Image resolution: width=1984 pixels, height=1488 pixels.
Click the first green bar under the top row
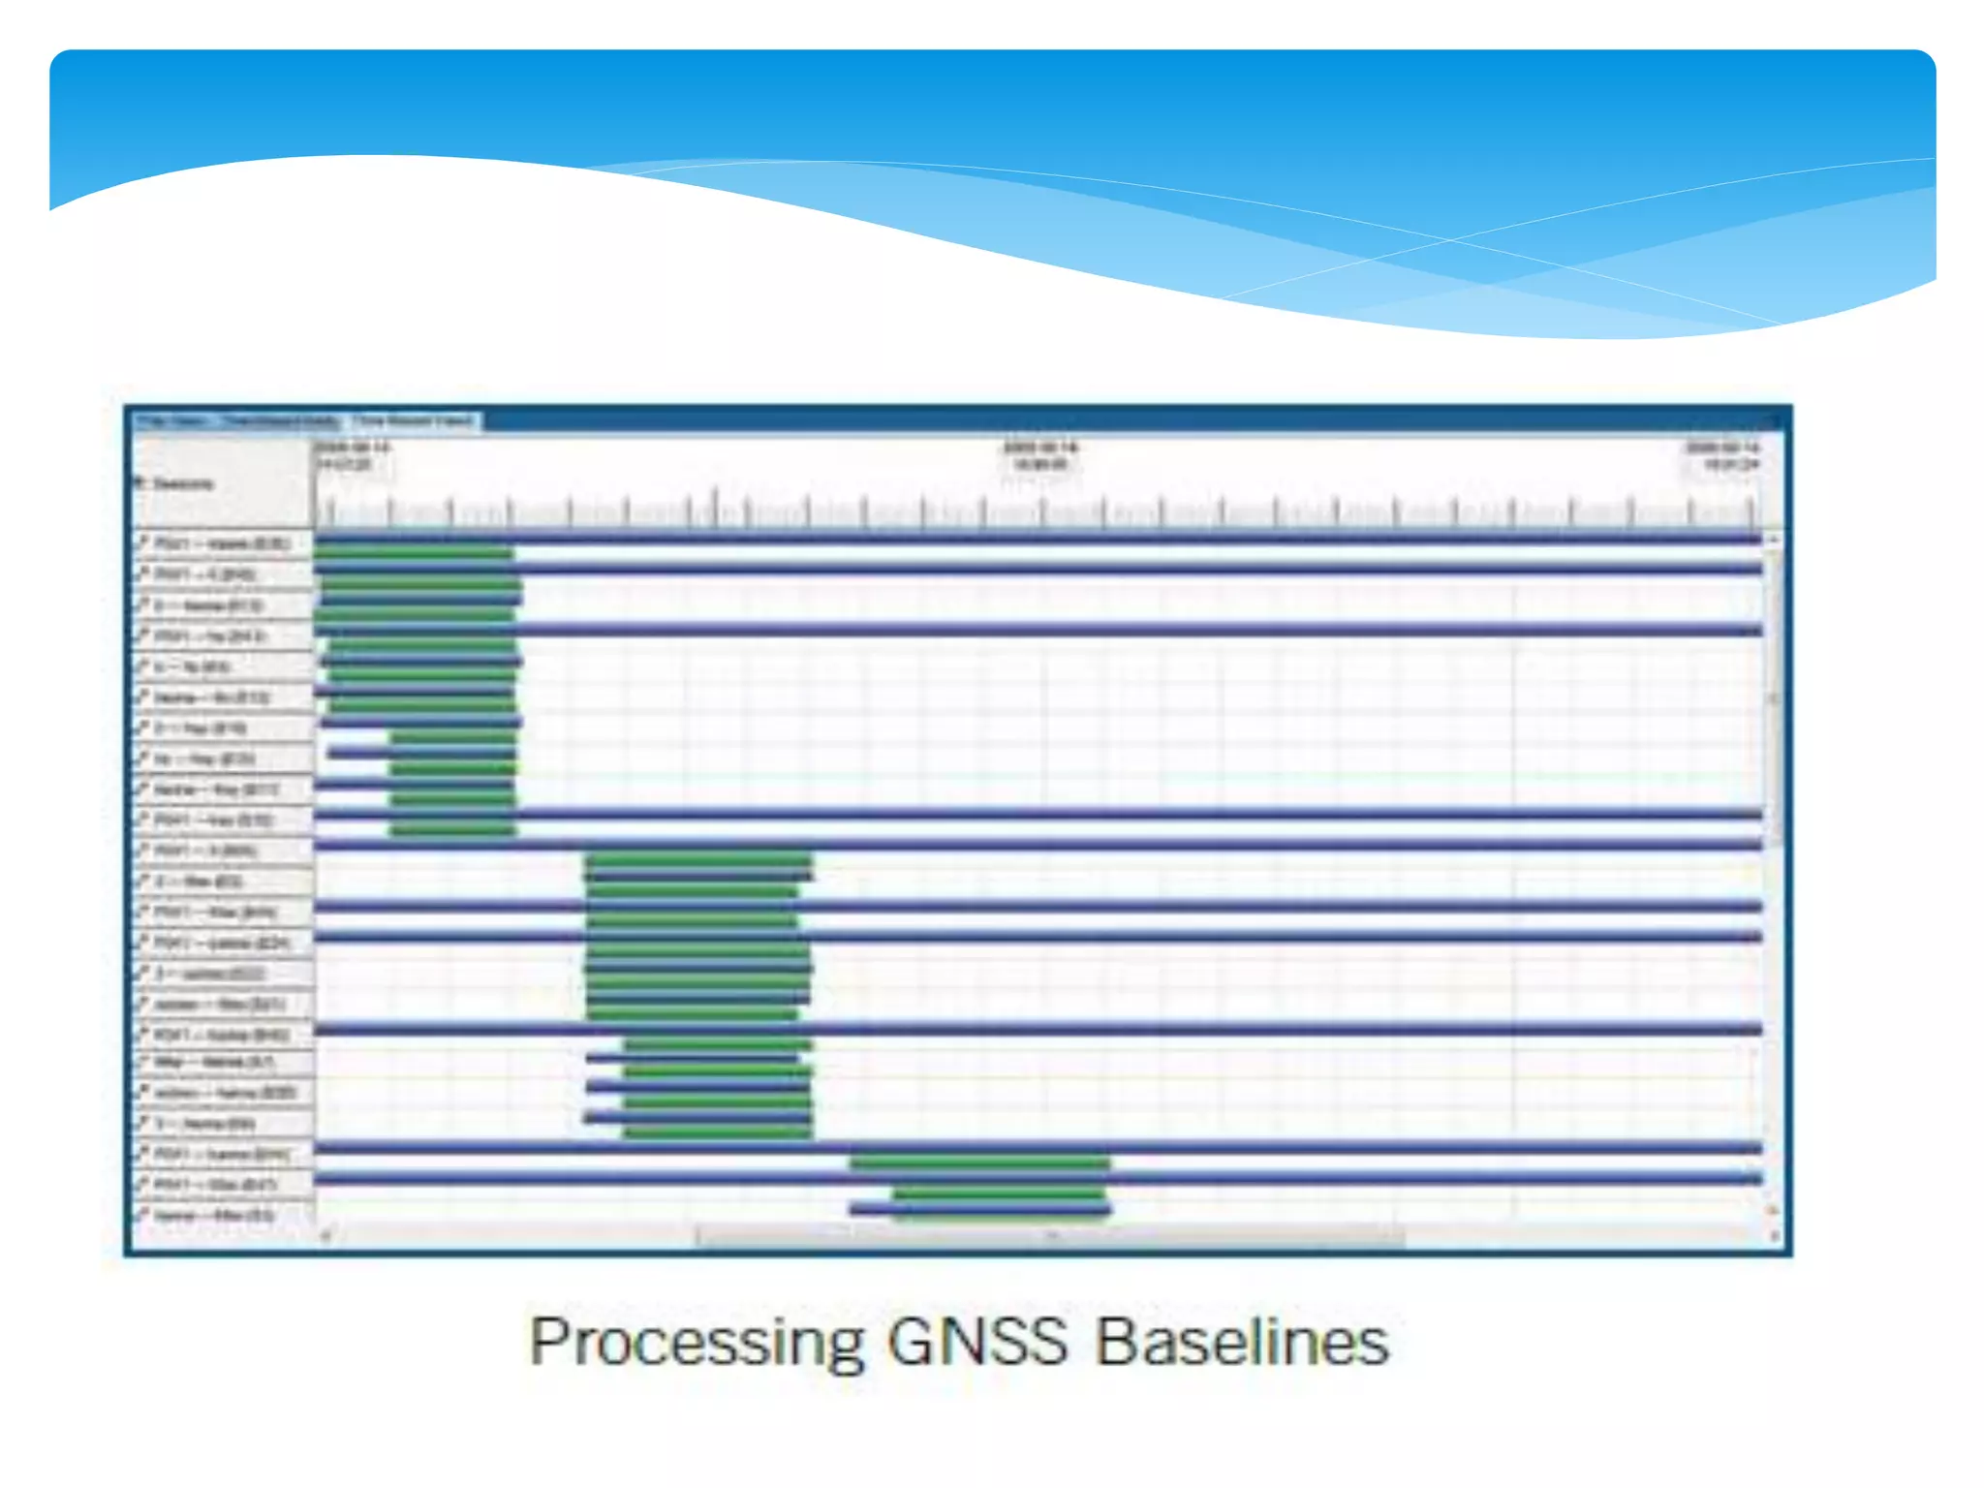tap(414, 553)
